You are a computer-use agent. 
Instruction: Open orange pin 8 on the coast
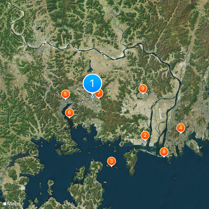tap(164, 152)
